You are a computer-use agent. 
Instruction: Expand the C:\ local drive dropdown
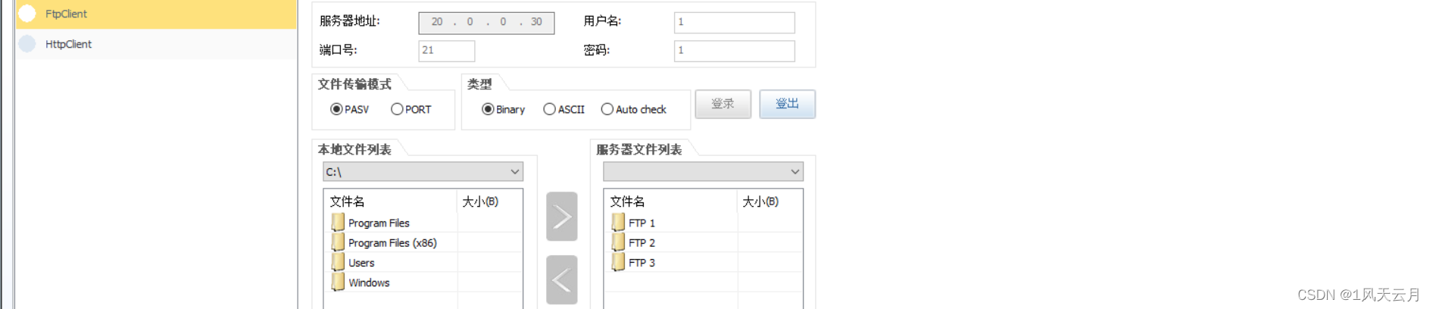click(x=423, y=172)
